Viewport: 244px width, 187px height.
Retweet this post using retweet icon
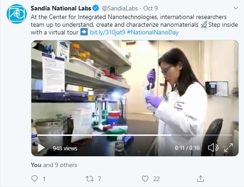[90, 179]
